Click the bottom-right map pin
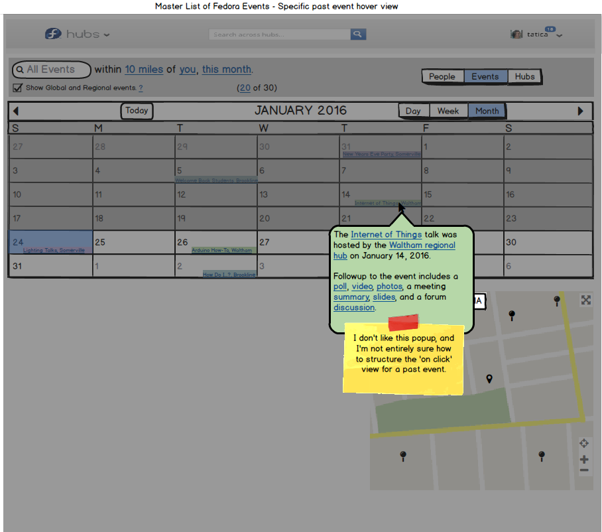Image resolution: width=602 pixels, height=532 pixels. click(542, 456)
